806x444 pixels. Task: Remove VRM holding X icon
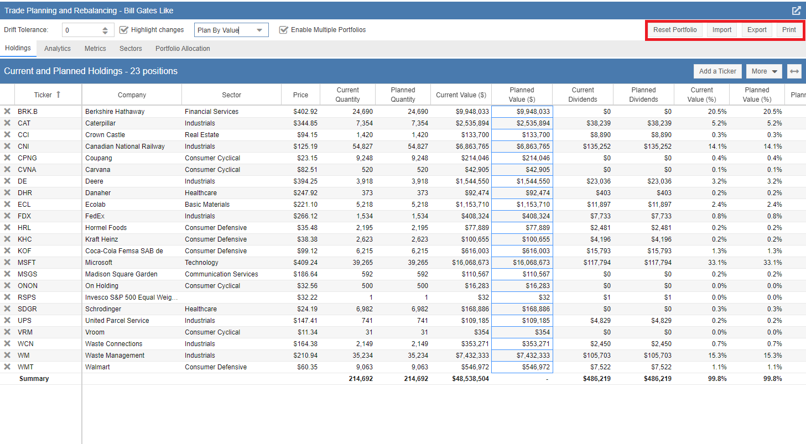(7, 332)
